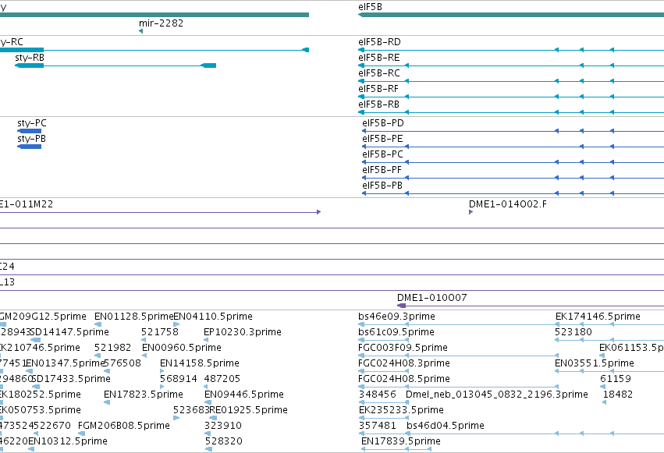Select EST SD14147.5prime
The image size is (664, 453).
pos(69,332)
